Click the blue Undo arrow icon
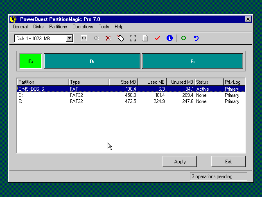This screenshot has width=262, height=197. [196, 38]
